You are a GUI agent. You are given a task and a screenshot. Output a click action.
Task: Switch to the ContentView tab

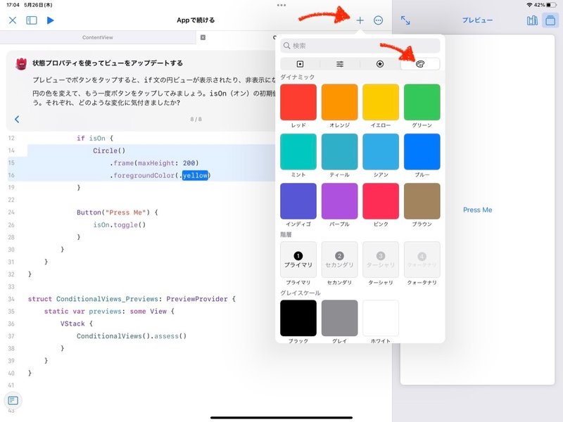tap(98, 37)
